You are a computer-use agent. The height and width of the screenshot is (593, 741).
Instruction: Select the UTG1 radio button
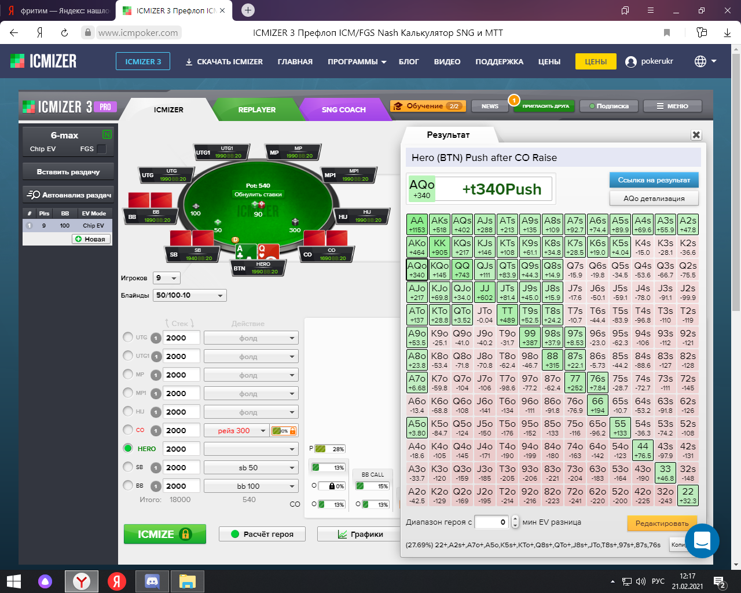click(128, 356)
